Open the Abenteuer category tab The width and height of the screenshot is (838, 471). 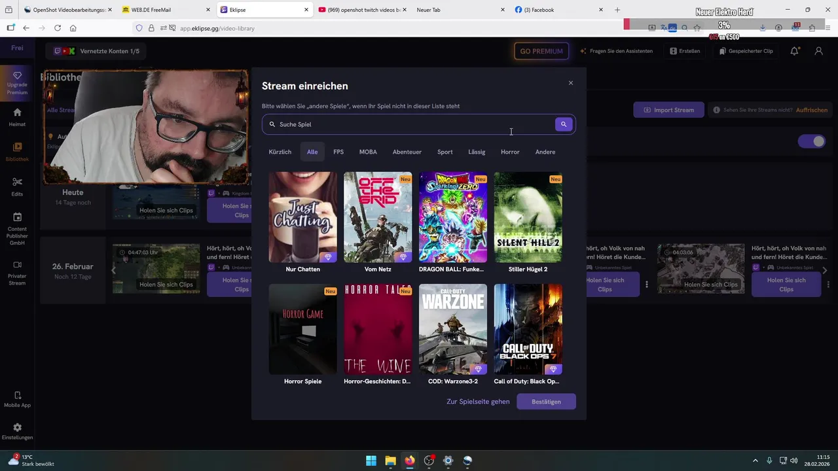407,152
